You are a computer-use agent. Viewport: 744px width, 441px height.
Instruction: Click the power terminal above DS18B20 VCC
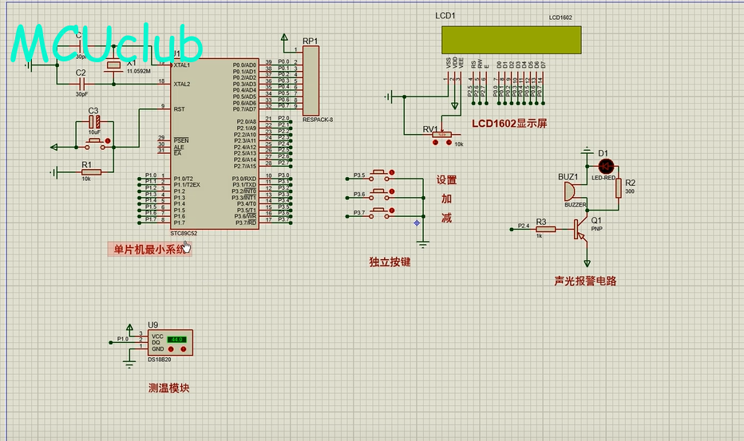click(129, 328)
